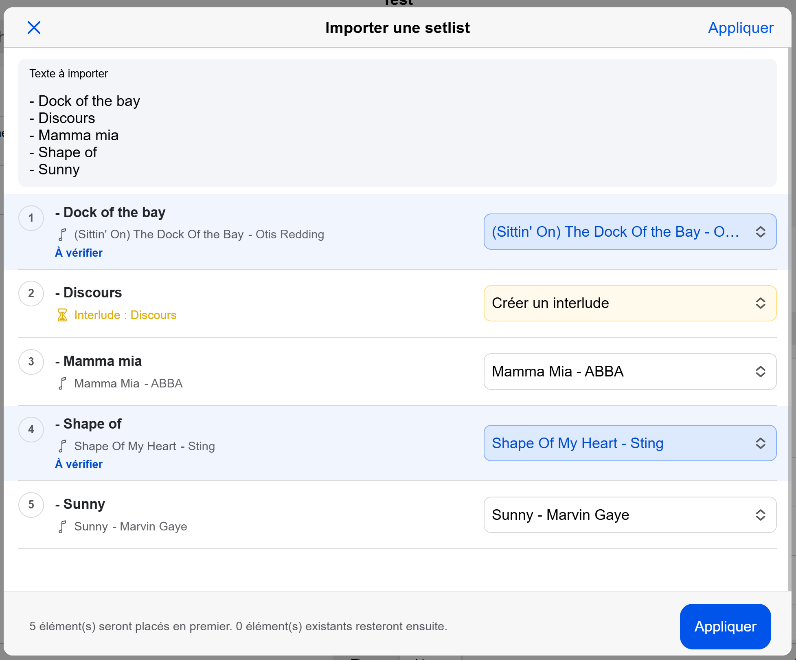796x660 pixels.
Task: Click number 3 badge of Mamma mia row
Action: tap(31, 362)
